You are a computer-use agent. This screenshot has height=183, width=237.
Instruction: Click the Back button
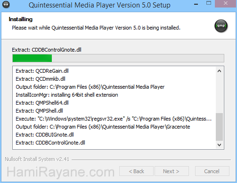pos(136,171)
